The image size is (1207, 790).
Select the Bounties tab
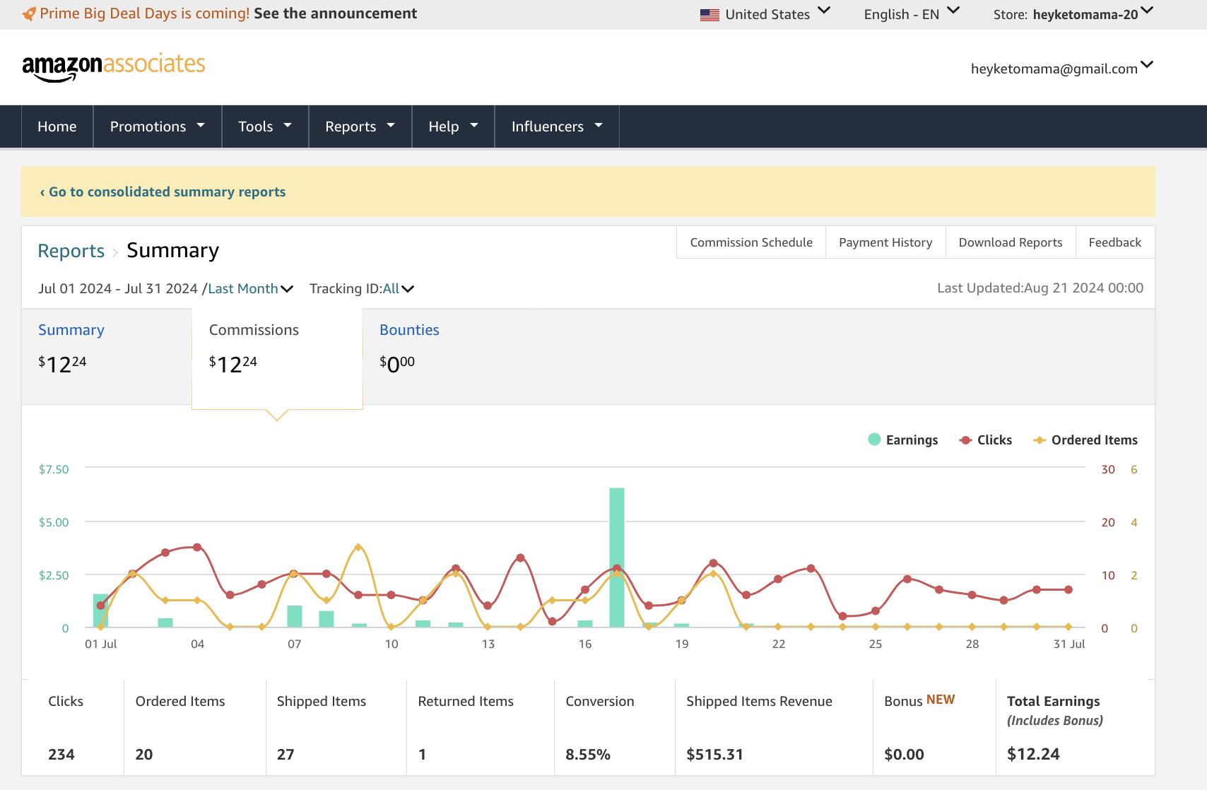[409, 330]
